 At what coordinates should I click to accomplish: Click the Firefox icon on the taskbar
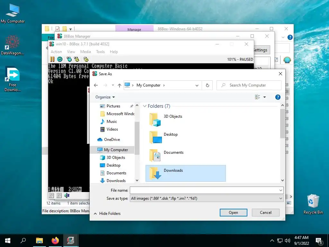pyautogui.click(x=55, y=241)
